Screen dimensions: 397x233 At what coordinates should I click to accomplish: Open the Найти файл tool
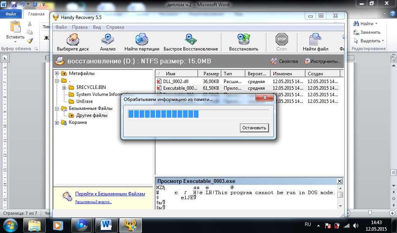pyautogui.click(x=315, y=40)
